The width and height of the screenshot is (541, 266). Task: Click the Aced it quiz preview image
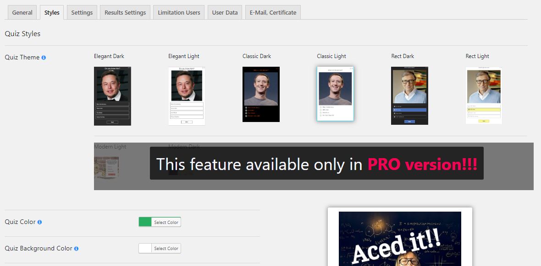pyautogui.click(x=400, y=239)
